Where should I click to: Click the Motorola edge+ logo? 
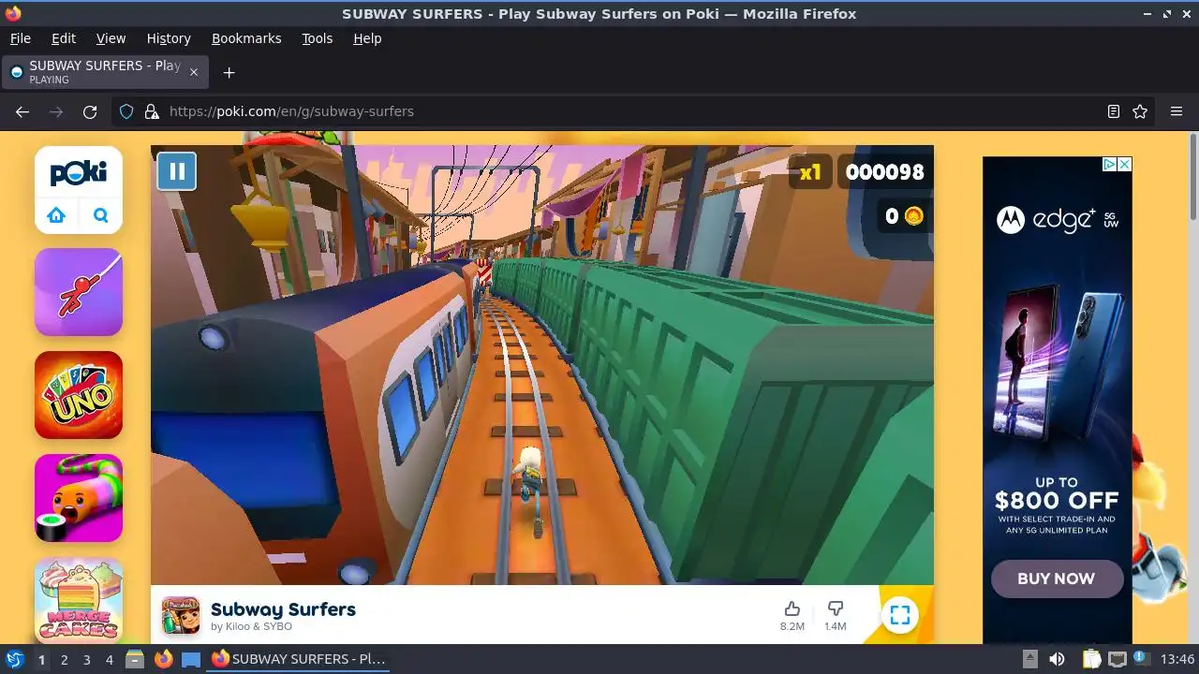click(1057, 220)
